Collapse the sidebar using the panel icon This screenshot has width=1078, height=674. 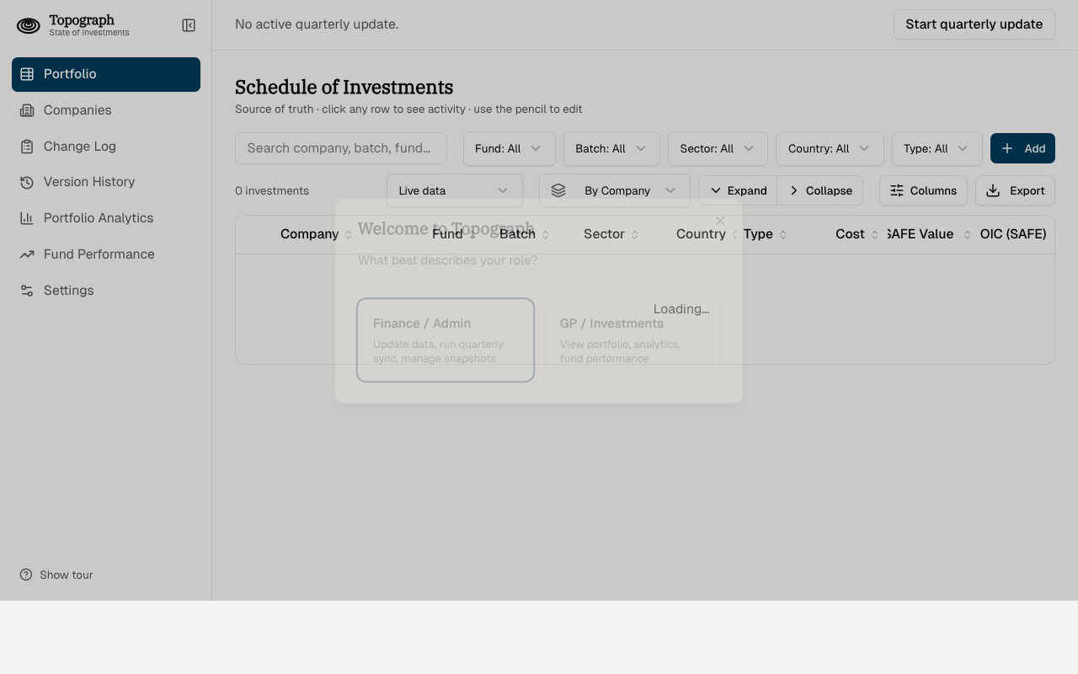tap(189, 25)
